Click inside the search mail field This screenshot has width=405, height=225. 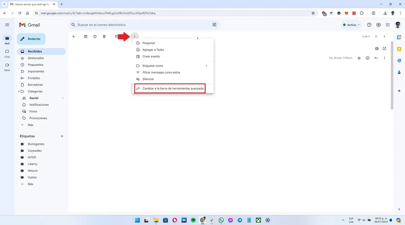pos(135,24)
